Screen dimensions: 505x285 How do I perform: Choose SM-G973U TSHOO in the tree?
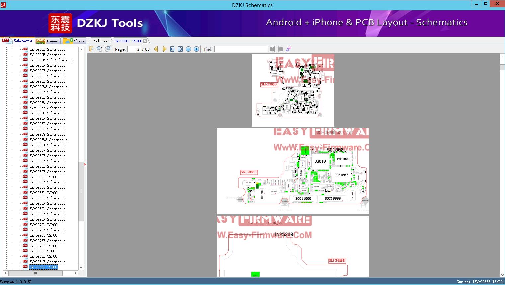tap(43, 235)
